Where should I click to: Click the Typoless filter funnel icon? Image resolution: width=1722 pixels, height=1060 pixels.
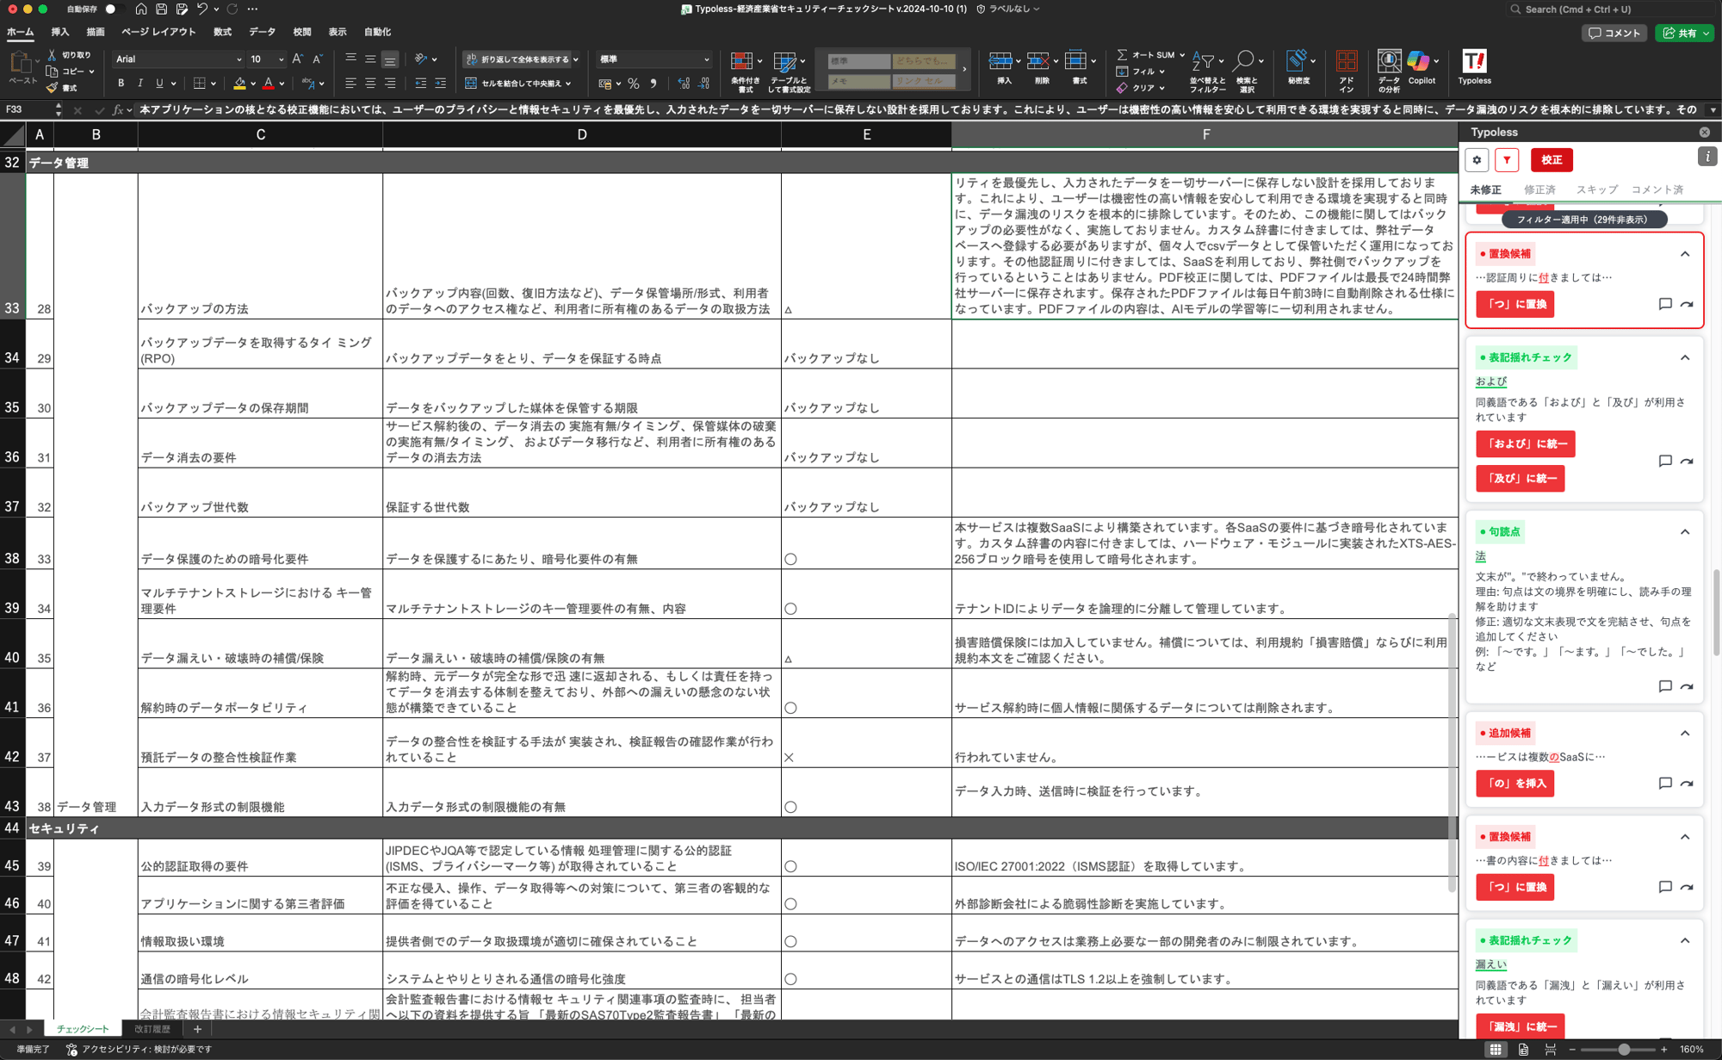click(x=1507, y=160)
